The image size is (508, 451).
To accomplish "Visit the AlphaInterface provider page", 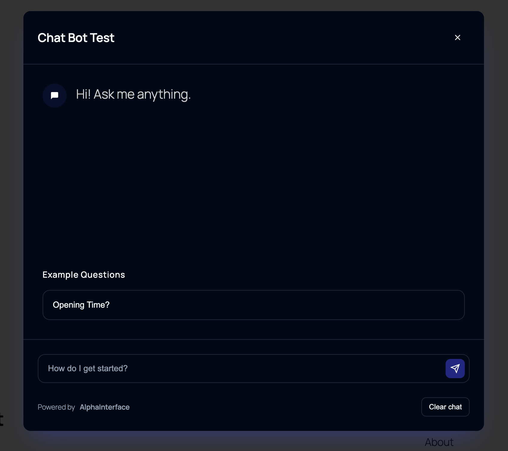I will point(105,407).
